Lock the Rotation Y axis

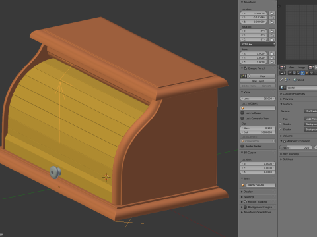pos(272,36)
